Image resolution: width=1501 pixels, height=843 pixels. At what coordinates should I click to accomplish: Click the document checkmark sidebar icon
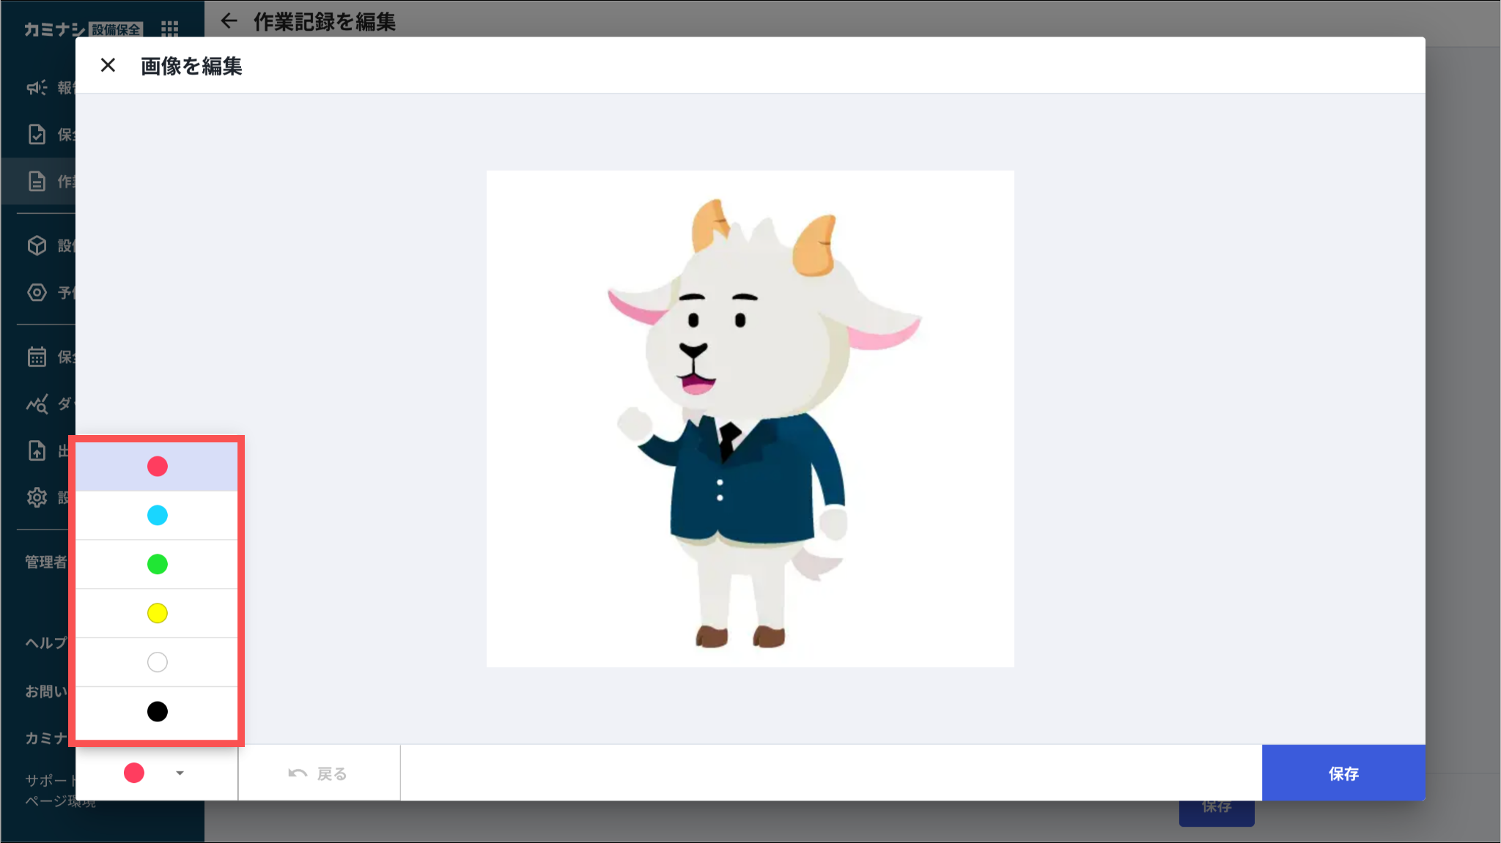[x=37, y=135]
